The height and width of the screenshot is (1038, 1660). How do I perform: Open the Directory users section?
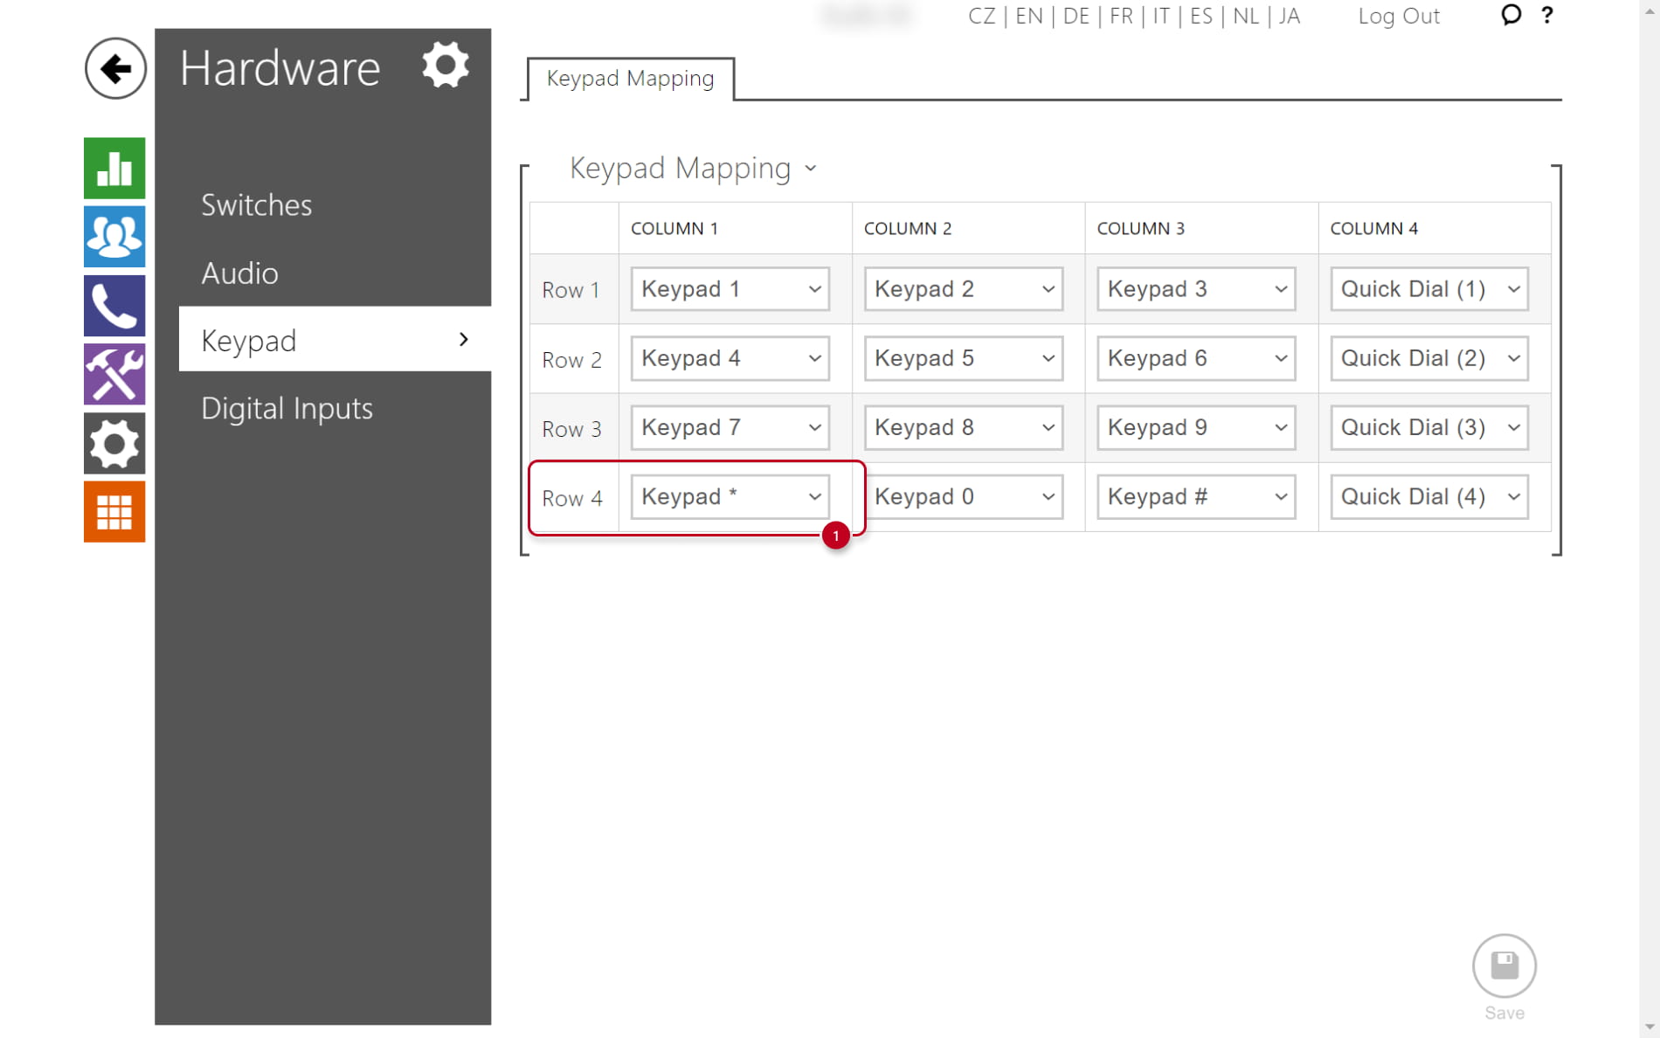coord(114,237)
